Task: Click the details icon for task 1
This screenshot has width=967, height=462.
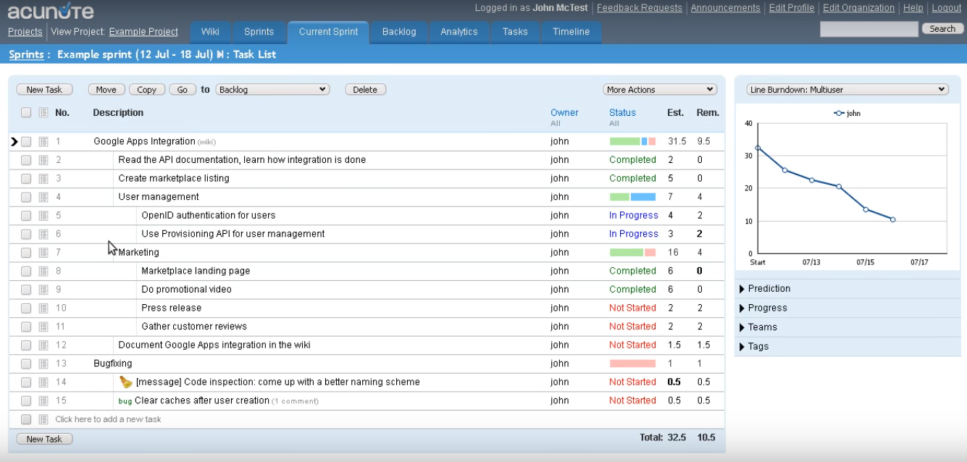Action: point(43,142)
